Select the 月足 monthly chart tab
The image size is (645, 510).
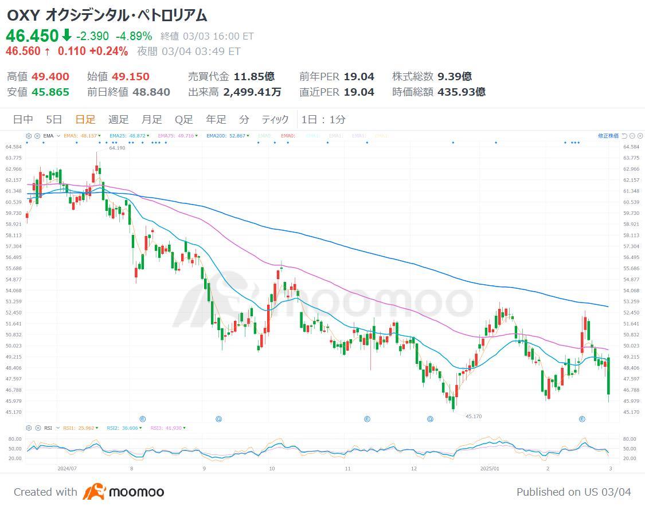point(151,119)
